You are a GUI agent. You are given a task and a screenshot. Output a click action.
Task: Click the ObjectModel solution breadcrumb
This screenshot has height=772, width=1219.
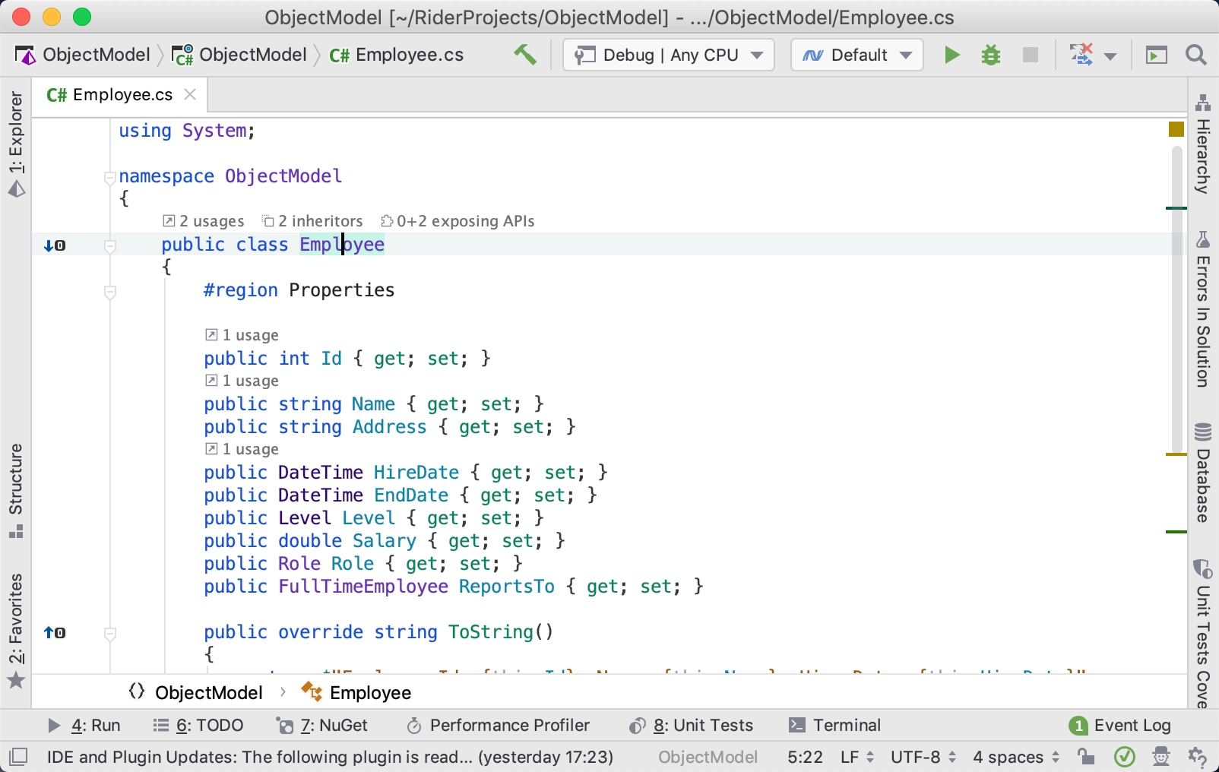84,55
